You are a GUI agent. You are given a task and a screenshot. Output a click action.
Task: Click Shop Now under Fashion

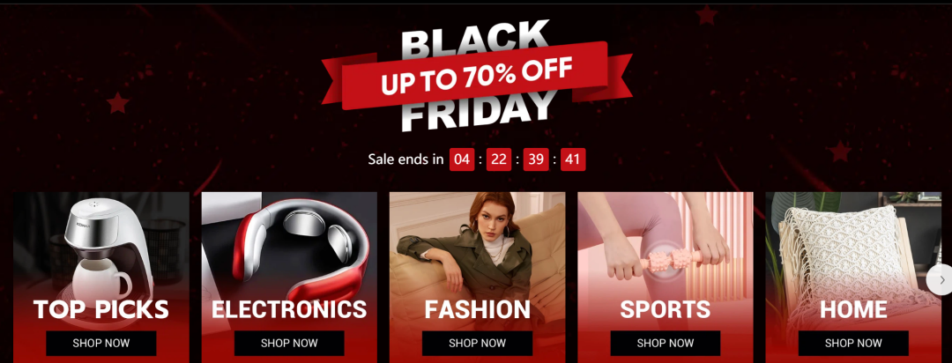pyautogui.click(x=477, y=343)
